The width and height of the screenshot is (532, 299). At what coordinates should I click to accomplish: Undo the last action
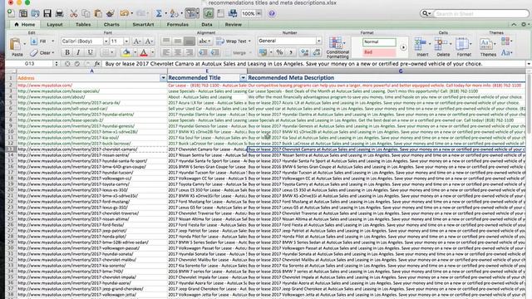(124, 13)
